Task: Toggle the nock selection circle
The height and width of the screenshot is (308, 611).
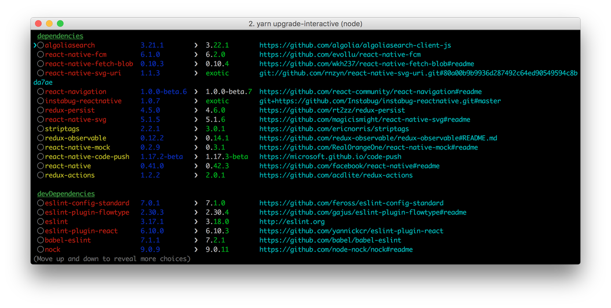Action: coord(41,250)
